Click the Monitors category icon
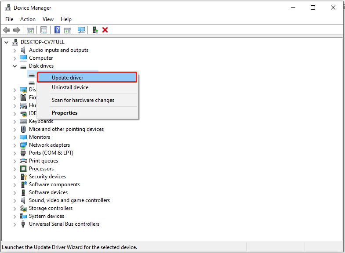 click(x=23, y=137)
